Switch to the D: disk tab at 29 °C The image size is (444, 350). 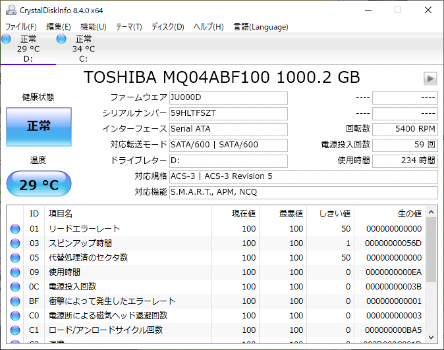click(x=28, y=49)
